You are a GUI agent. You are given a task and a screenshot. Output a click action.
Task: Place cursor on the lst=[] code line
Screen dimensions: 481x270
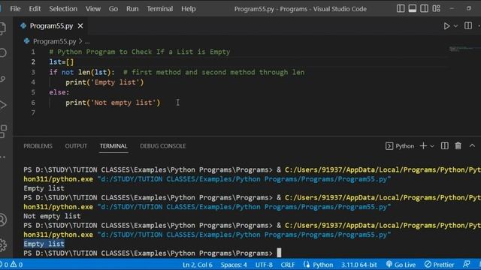pos(62,61)
